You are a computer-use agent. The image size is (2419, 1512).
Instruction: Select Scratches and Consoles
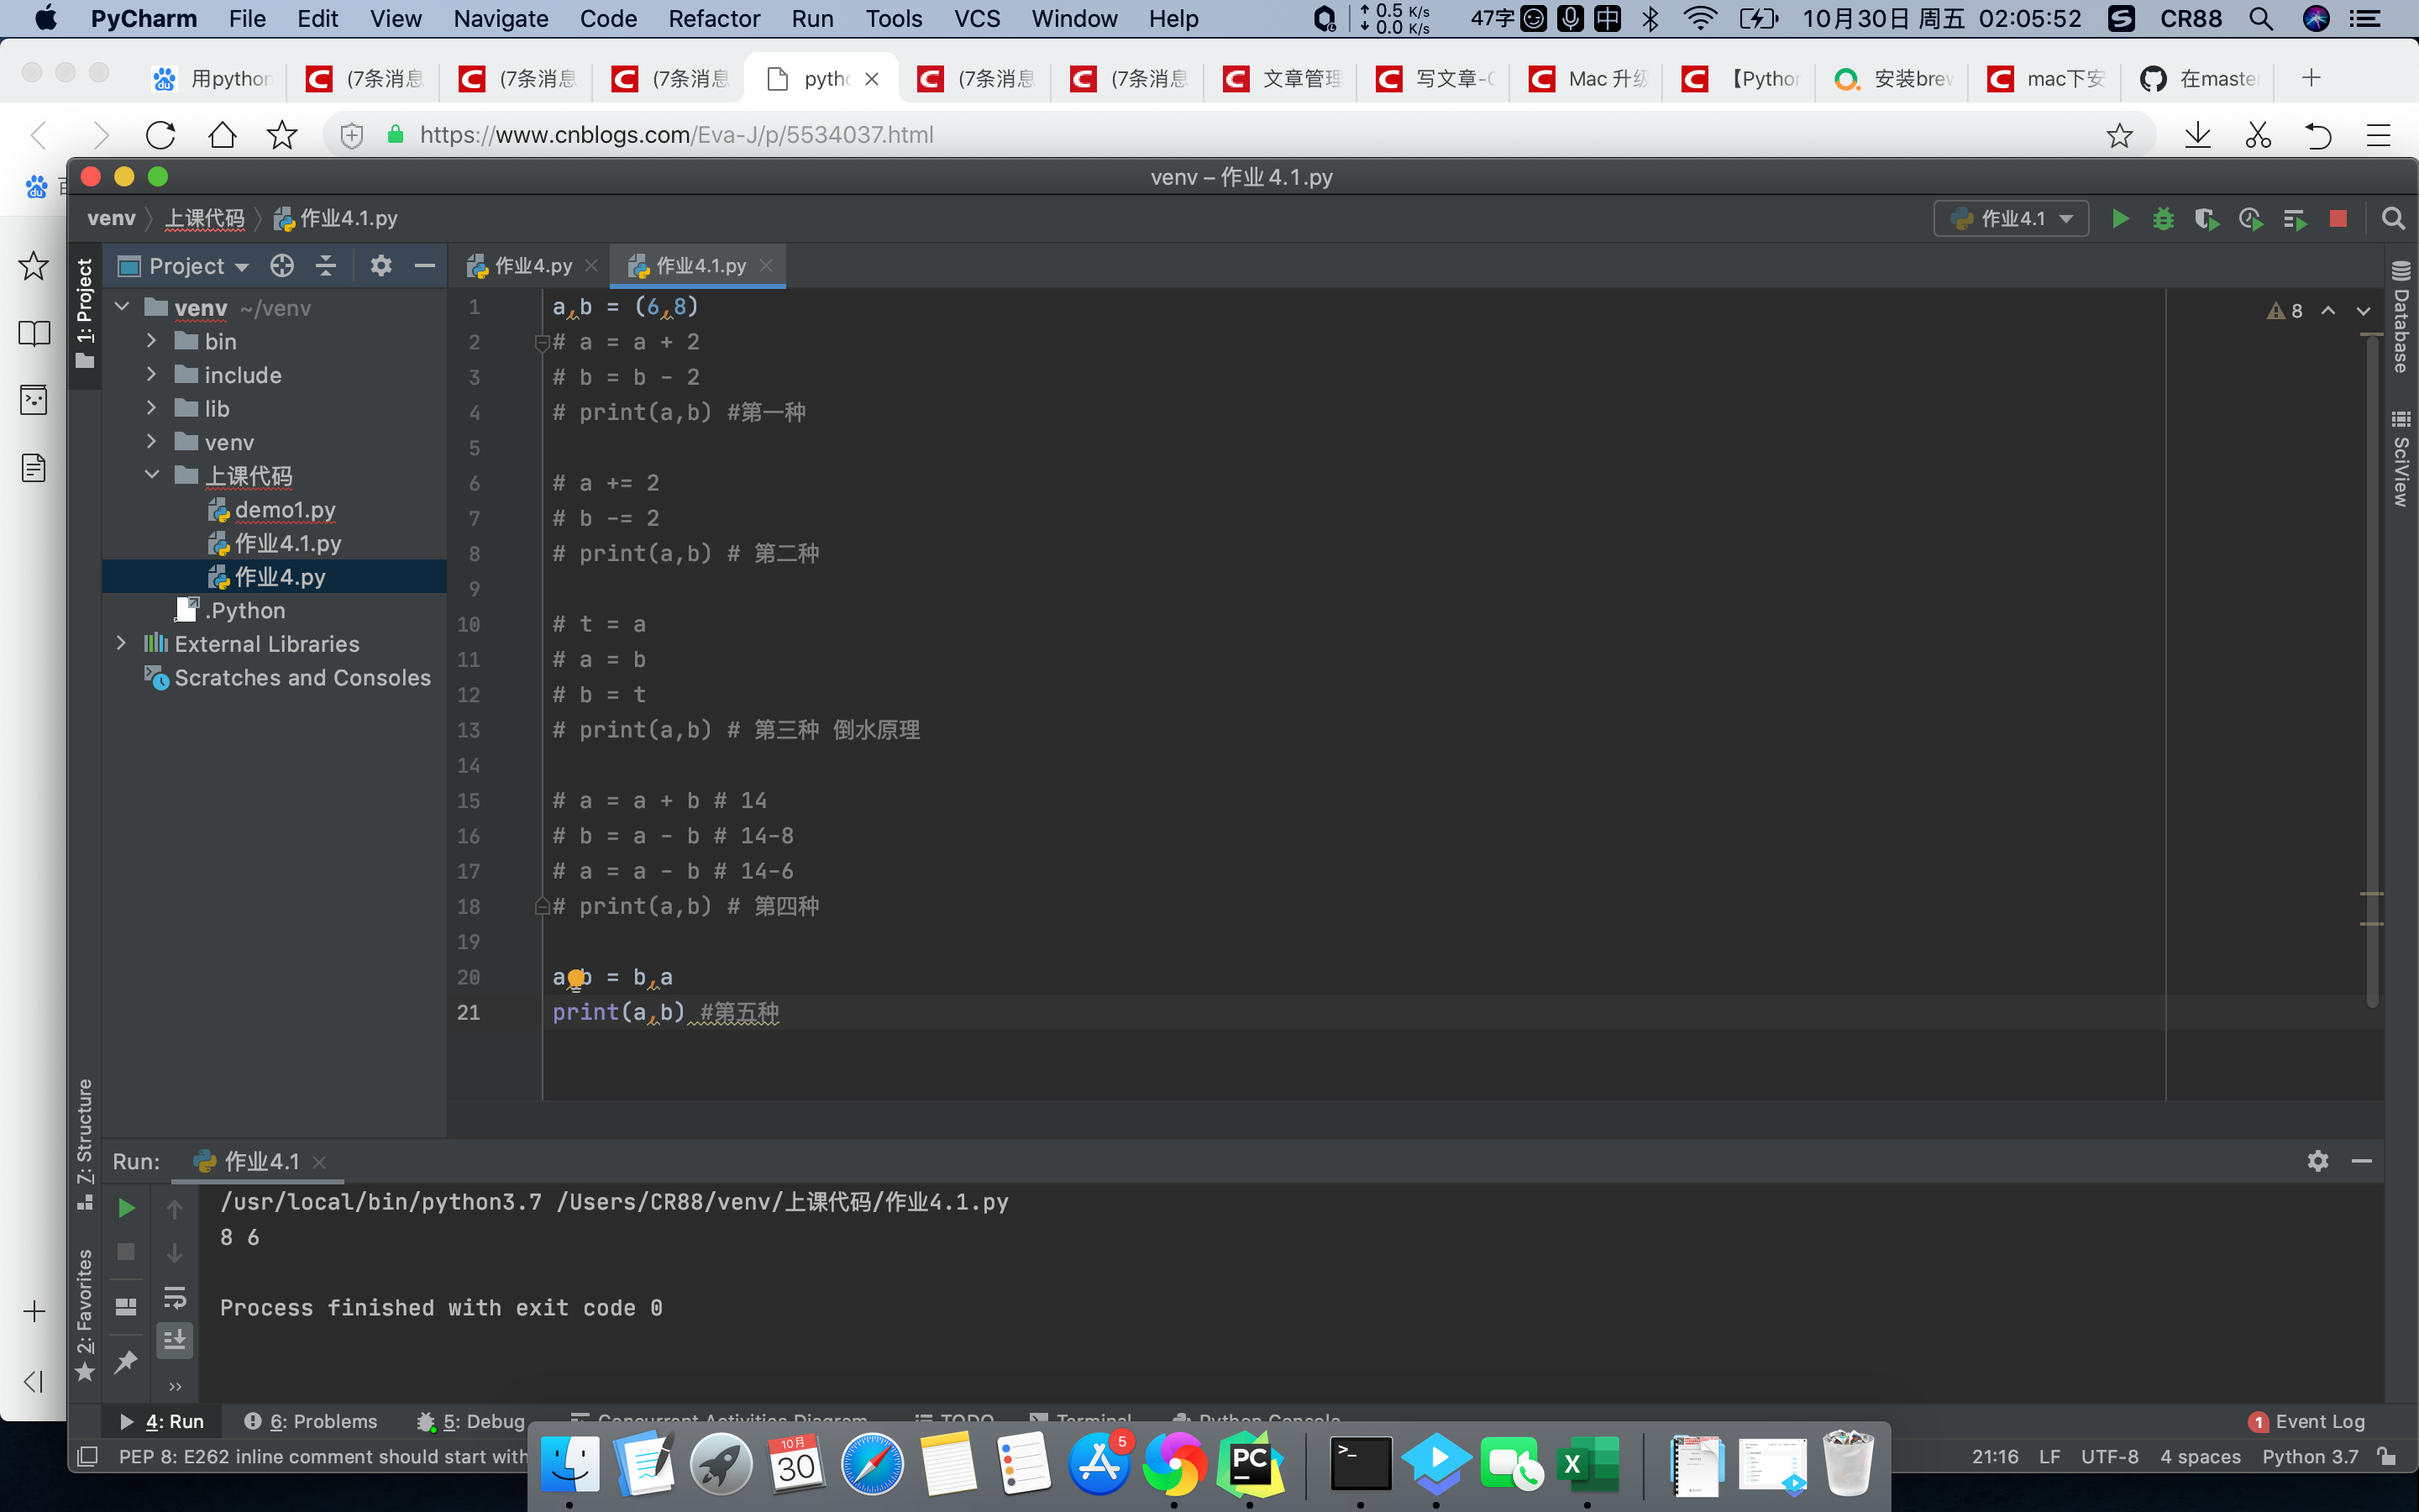click(302, 677)
